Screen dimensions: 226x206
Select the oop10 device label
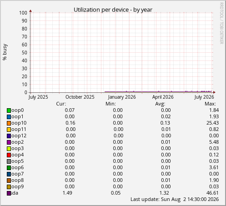pyautogui.click(x=19, y=123)
